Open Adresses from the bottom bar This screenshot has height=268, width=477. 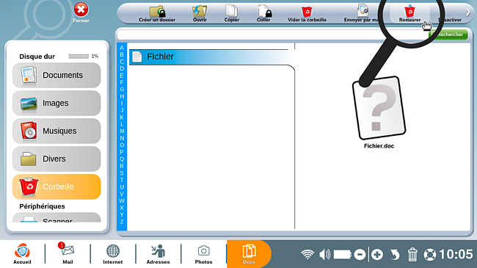point(158,254)
